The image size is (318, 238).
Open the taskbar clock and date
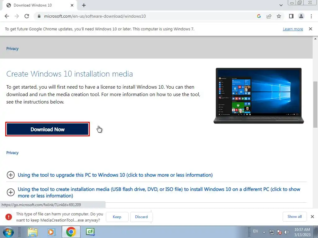coord(302,232)
